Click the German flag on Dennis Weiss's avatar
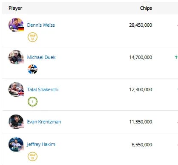Viewport: 178px width, 165px height. 21,29
